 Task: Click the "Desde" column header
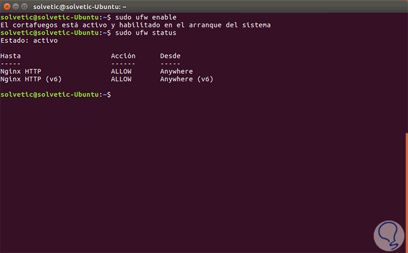click(170, 56)
